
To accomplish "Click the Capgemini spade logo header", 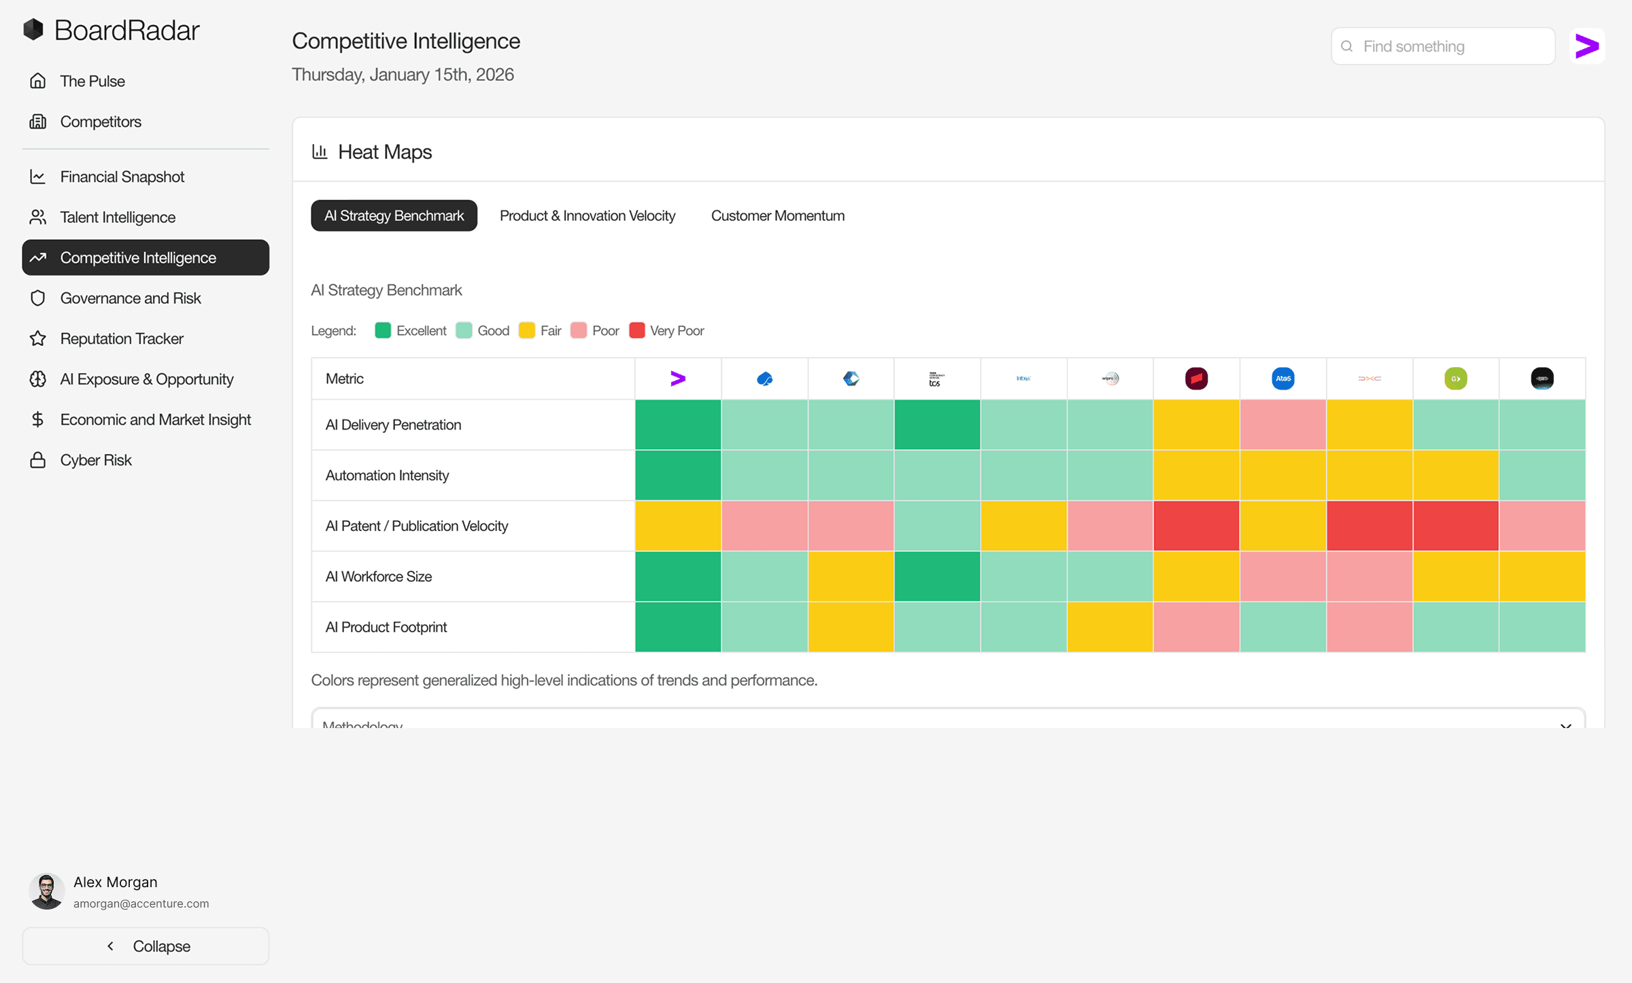I will (764, 379).
